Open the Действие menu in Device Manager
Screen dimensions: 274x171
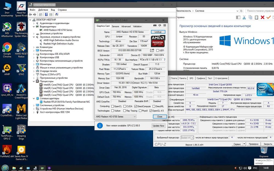[43, 10]
